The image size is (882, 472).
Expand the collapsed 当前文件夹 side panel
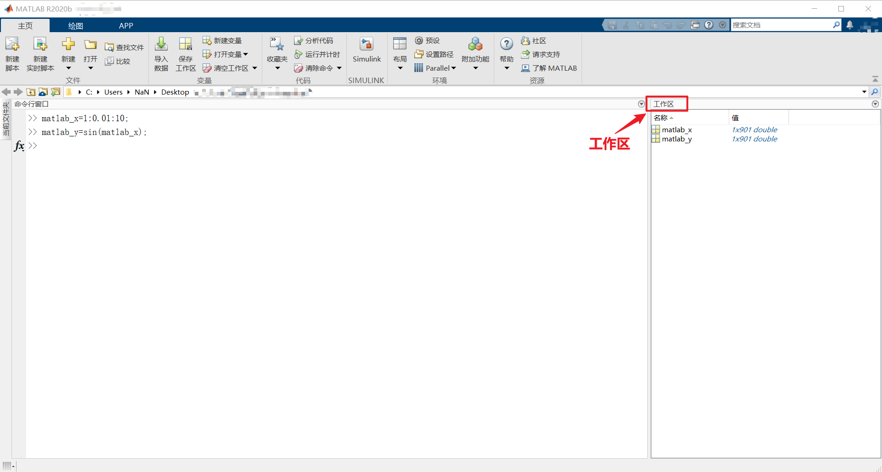click(6, 118)
